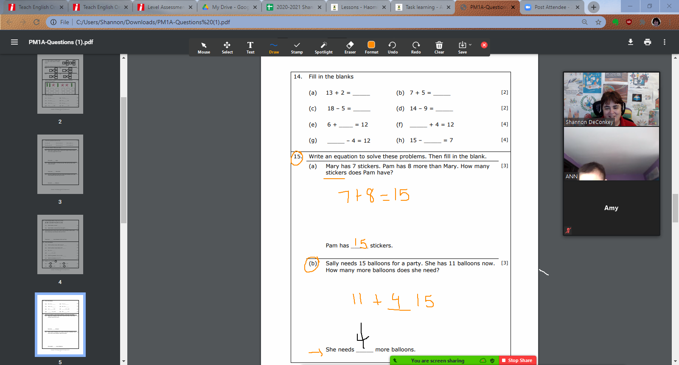The image size is (679, 365).
Task: Open zoom magnifier in address bar
Action: [585, 22]
